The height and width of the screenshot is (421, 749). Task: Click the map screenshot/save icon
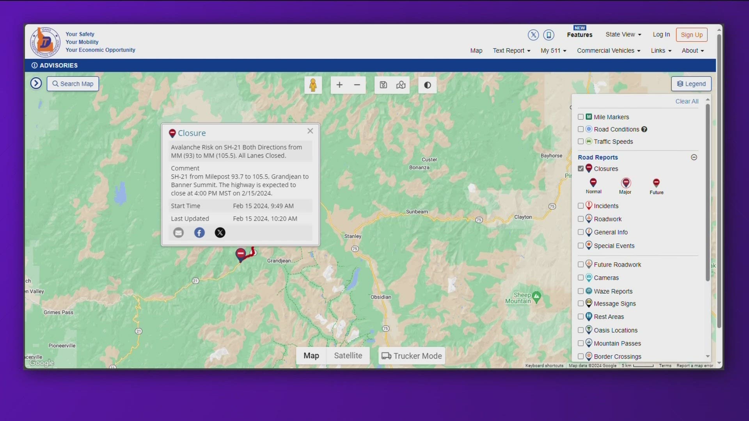[383, 85]
